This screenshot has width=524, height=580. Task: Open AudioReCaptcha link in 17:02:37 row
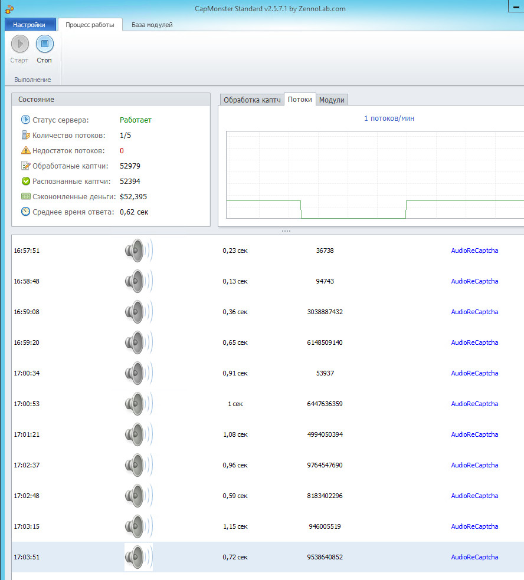(474, 465)
